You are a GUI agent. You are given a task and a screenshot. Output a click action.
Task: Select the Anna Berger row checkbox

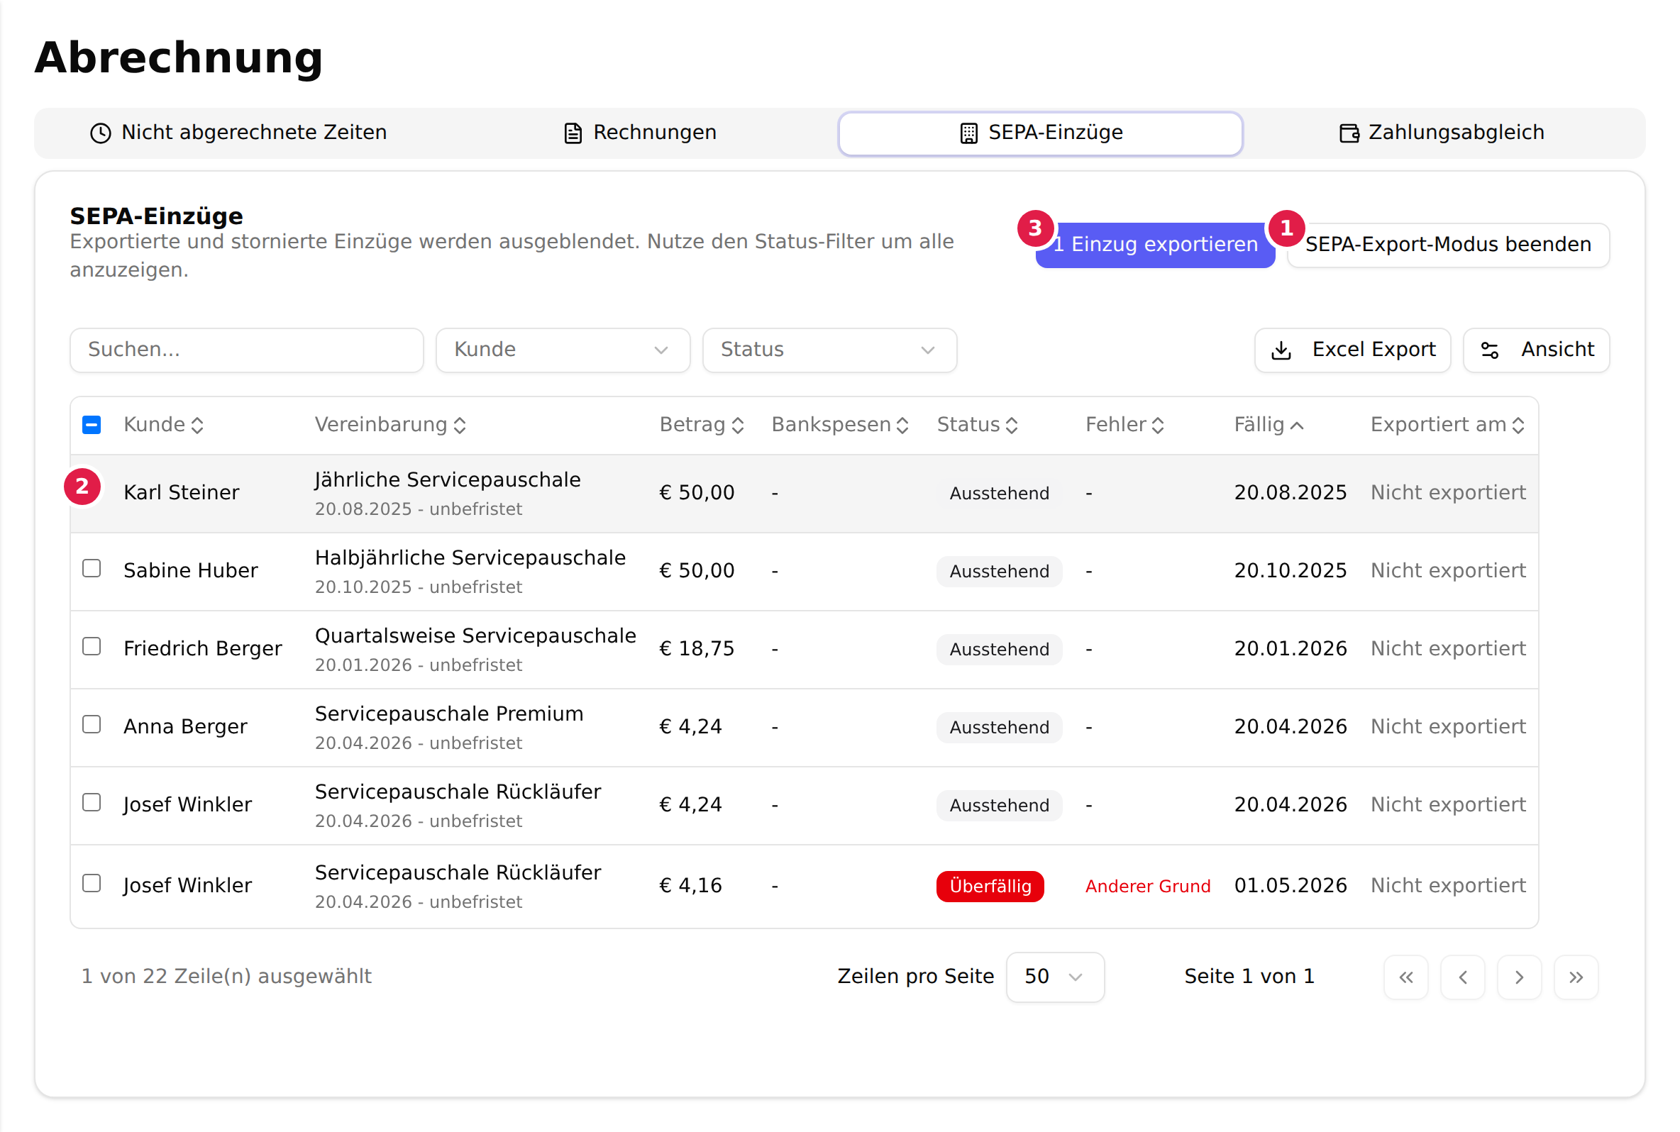tap(92, 724)
